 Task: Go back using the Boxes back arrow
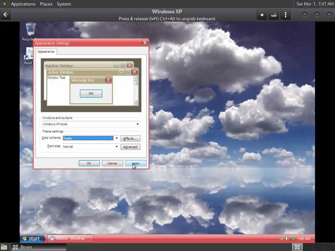click(x=6, y=15)
